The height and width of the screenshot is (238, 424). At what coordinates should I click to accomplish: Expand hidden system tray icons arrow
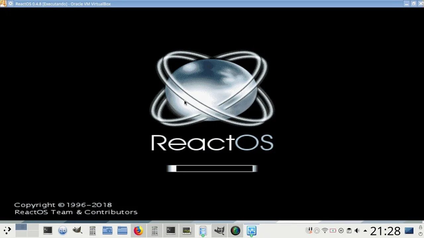[x=365, y=231]
